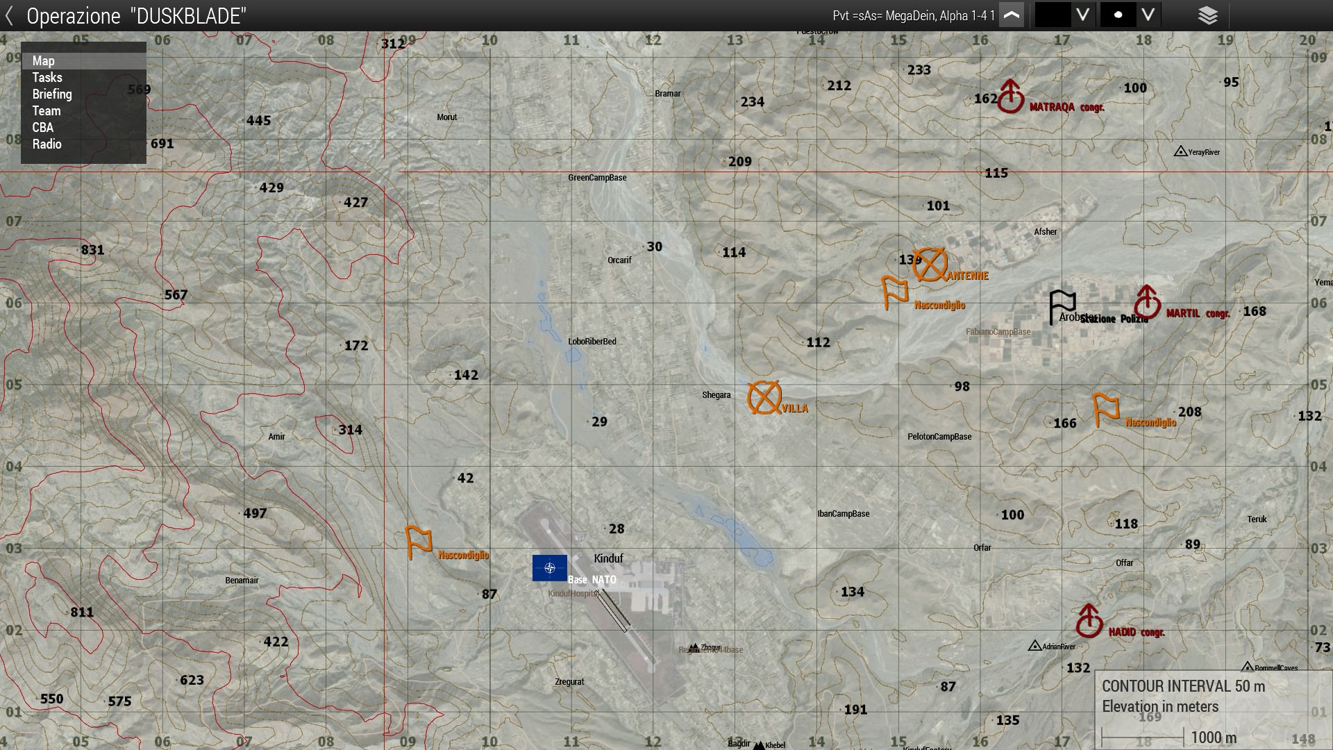The height and width of the screenshot is (750, 1333).
Task: Click the Morut town label
Action: pyautogui.click(x=447, y=117)
